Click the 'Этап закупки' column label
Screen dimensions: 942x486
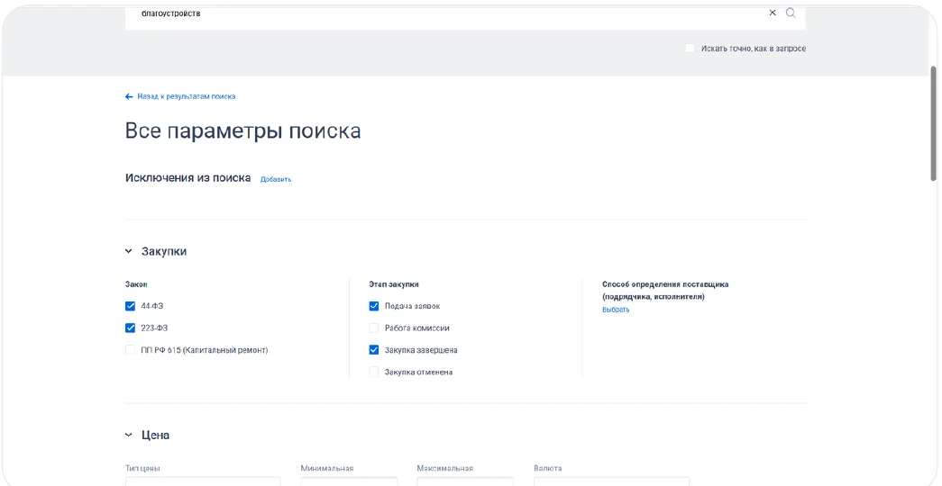coord(394,284)
